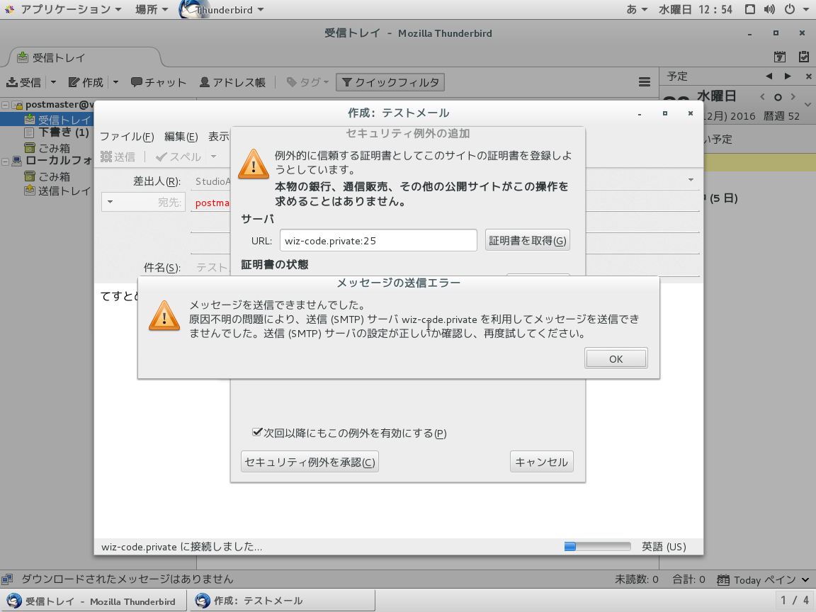This screenshot has width=816, height=612.
Task: Go to previous day in 予定 pane
Action: [x=769, y=76]
